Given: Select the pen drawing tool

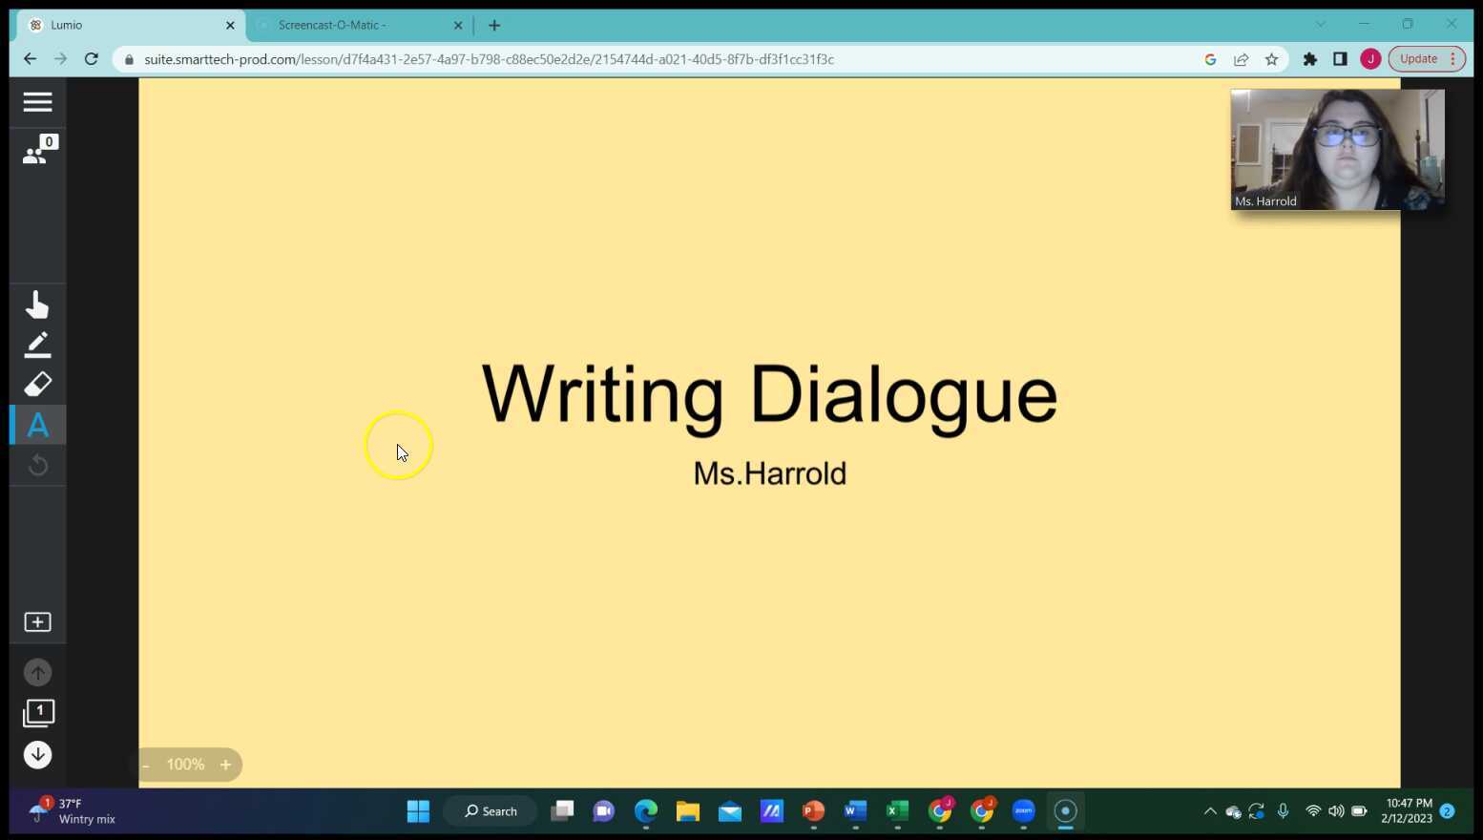Looking at the screenshot, I should [37, 344].
